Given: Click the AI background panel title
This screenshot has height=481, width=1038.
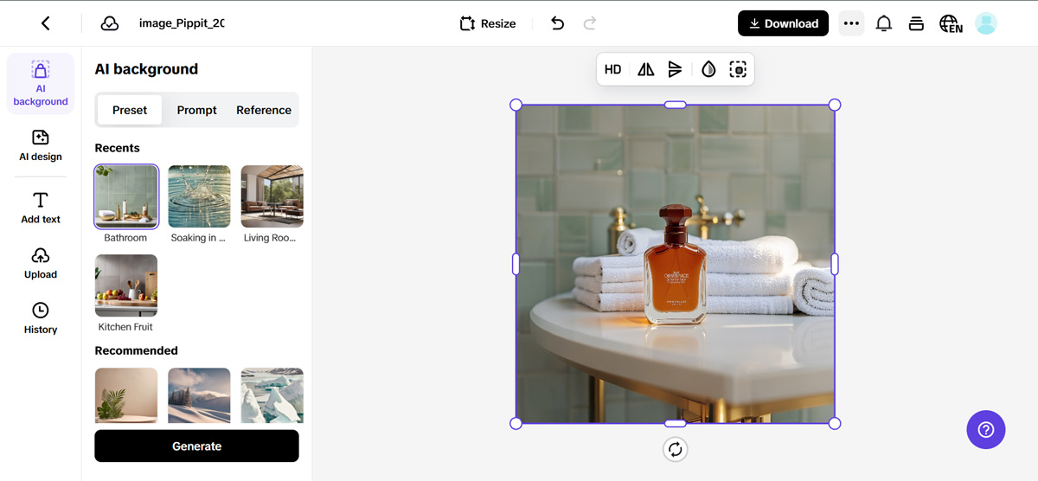Looking at the screenshot, I should pyautogui.click(x=146, y=69).
